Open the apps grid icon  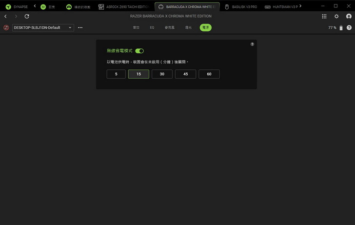point(324,16)
